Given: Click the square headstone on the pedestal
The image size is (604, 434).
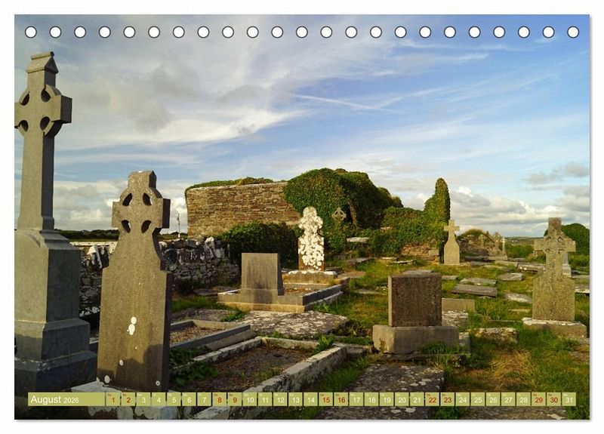Looking at the screenshot, I should click(414, 300).
